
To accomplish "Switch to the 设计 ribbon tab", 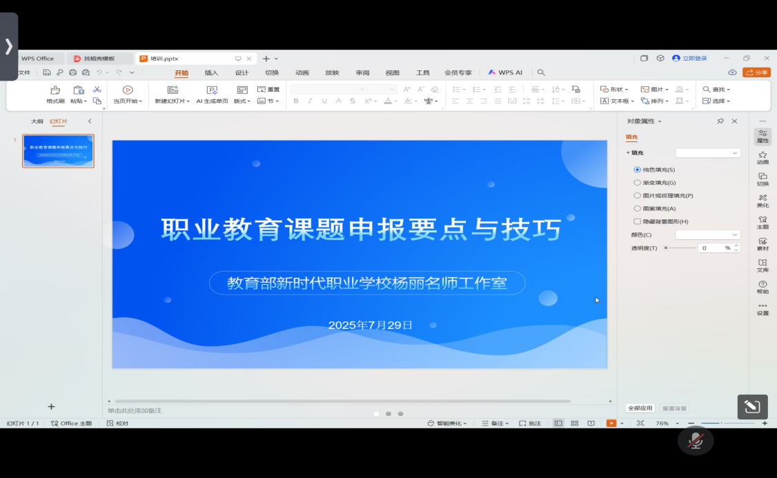I will coord(242,72).
